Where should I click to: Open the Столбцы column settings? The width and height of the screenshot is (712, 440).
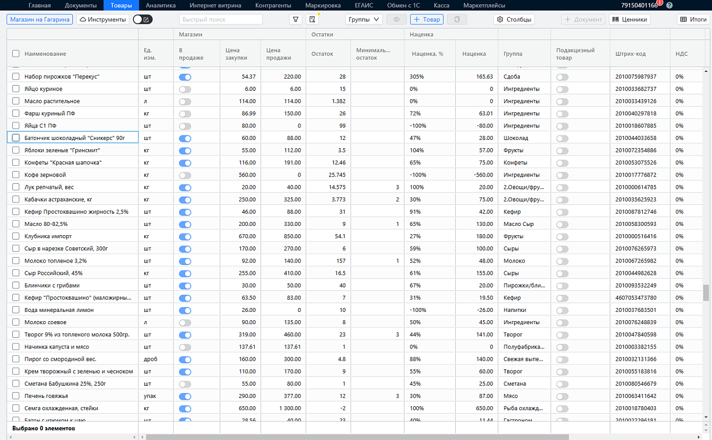point(514,20)
